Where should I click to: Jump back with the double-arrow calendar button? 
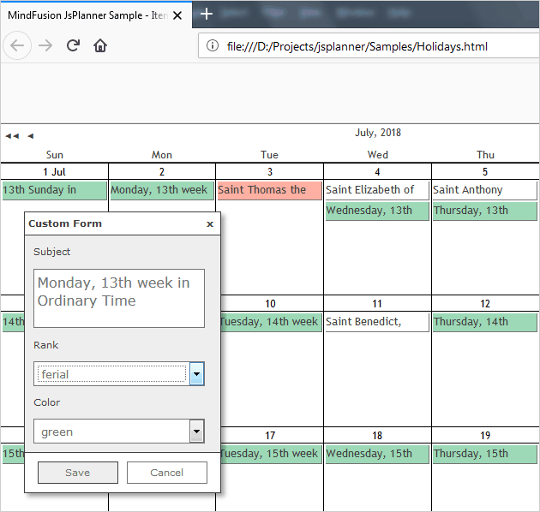(x=12, y=136)
